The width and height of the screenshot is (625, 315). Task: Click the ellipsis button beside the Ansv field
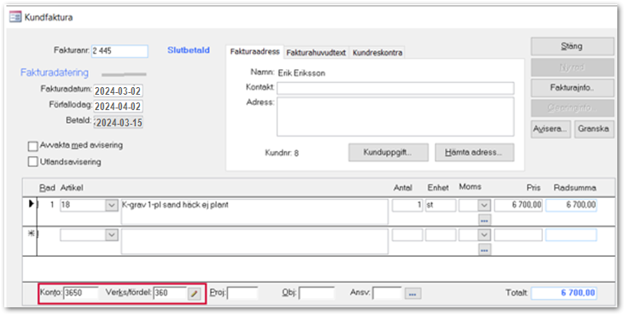coord(412,294)
